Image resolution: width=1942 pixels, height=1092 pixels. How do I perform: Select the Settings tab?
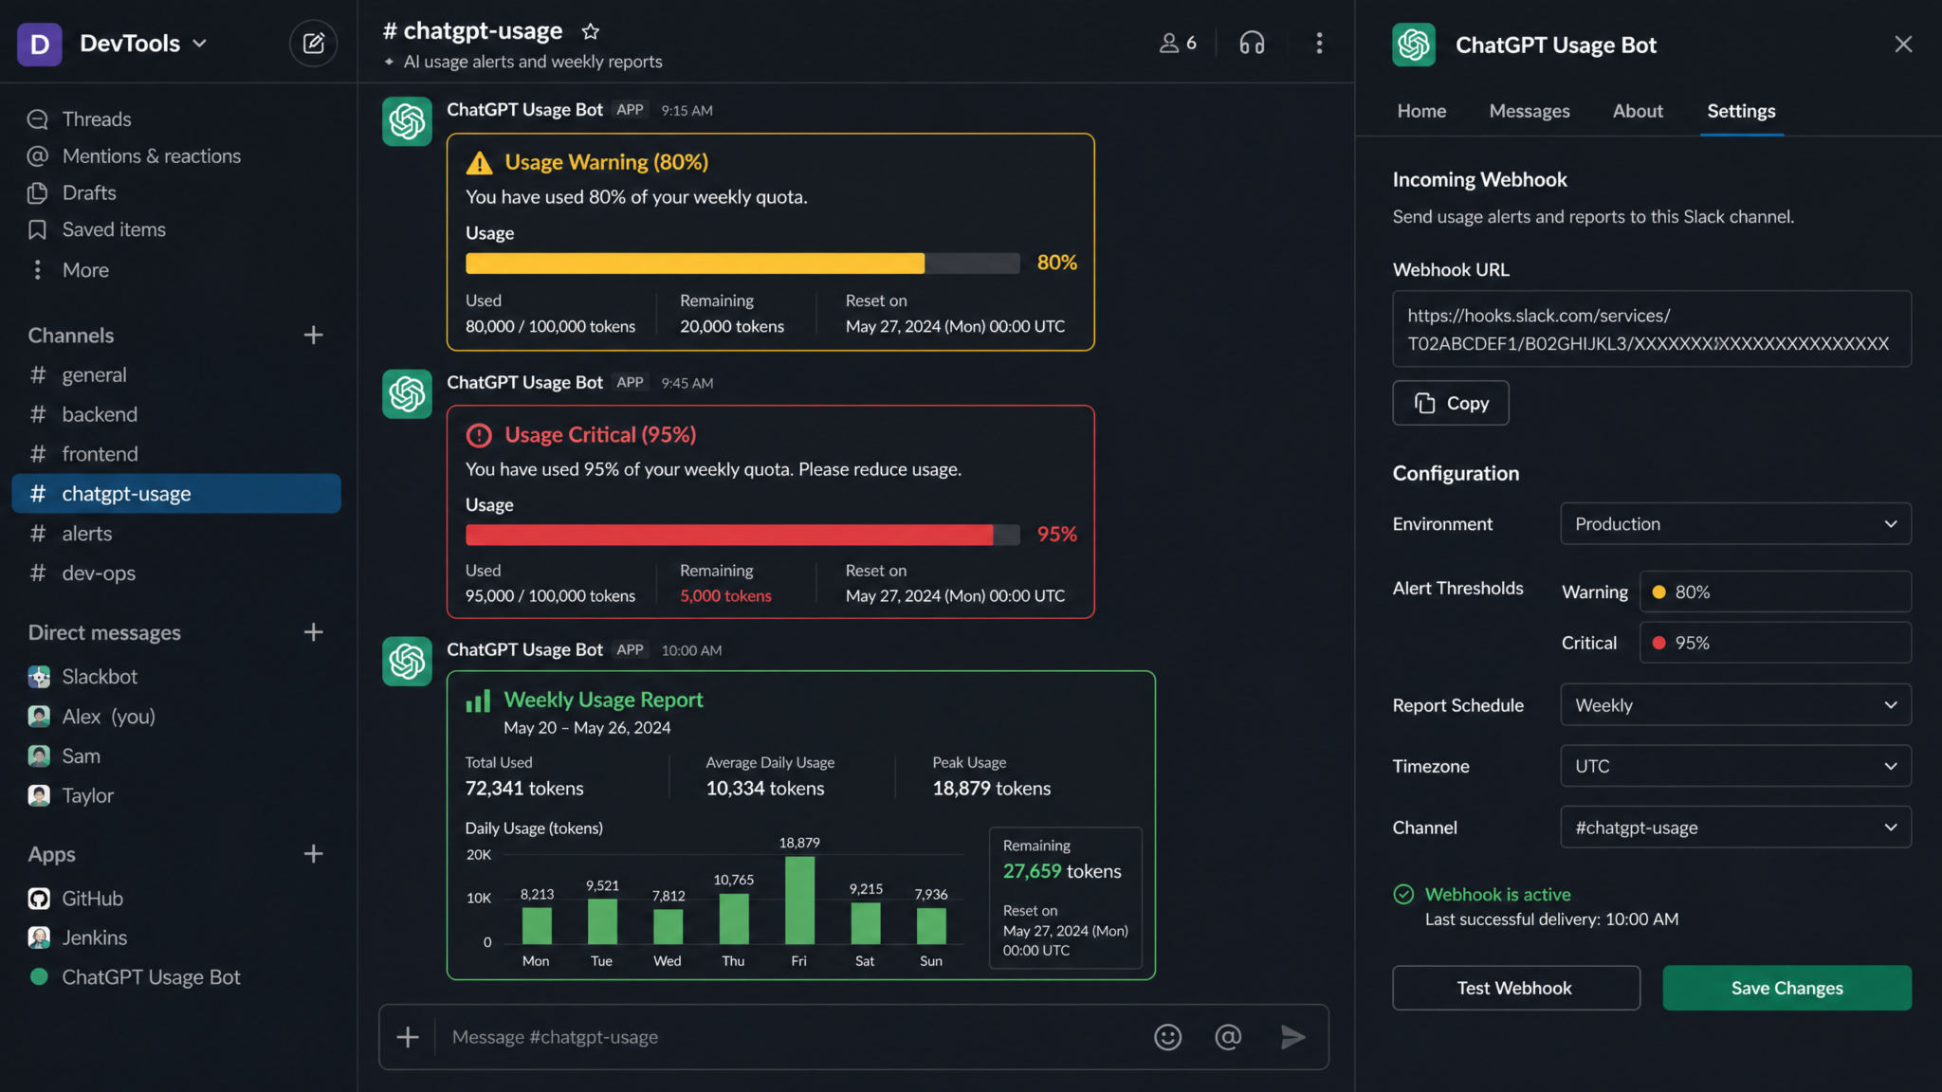pos(1741,111)
